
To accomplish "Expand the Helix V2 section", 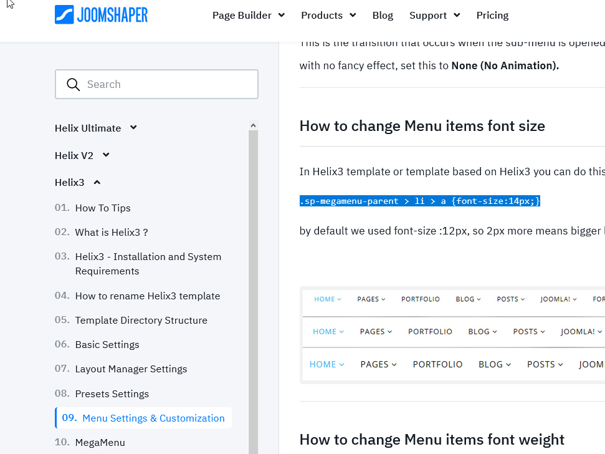I will tap(82, 155).
